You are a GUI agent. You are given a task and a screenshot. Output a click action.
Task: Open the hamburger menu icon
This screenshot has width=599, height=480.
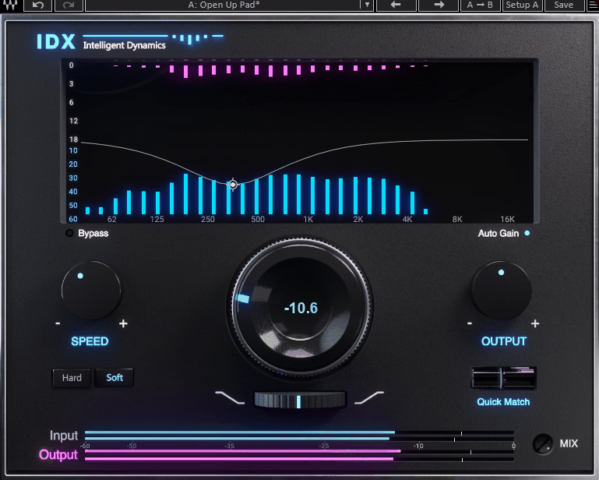pyautogui.click(x=593, y=5)
